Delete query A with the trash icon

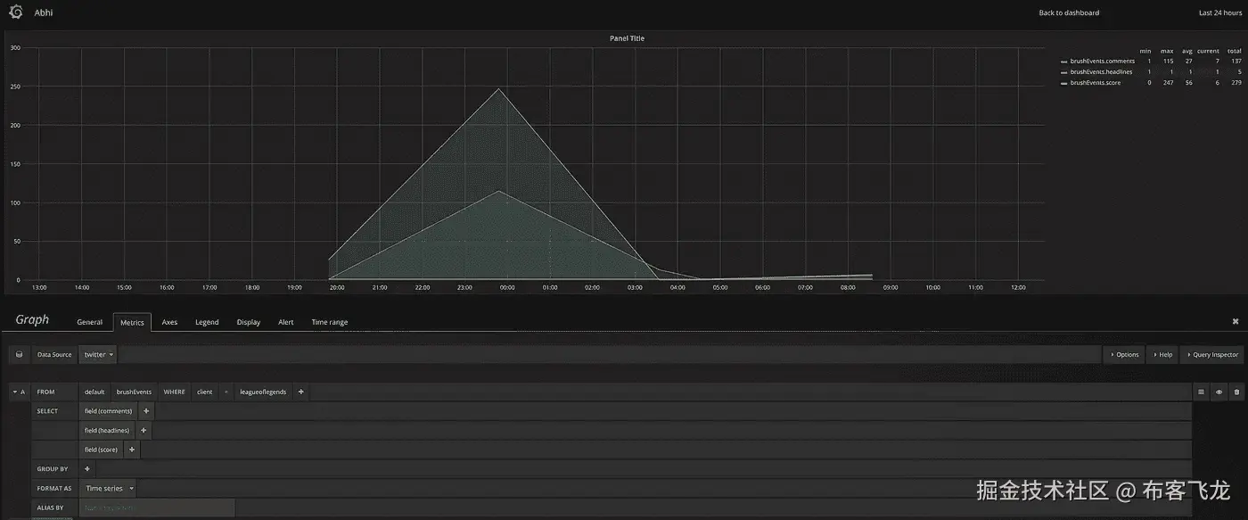click(1236, 392)
